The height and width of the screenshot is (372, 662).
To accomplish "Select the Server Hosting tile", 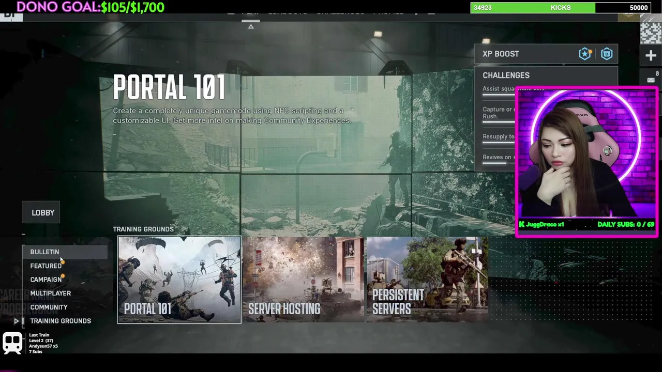I will click(303, 280).
